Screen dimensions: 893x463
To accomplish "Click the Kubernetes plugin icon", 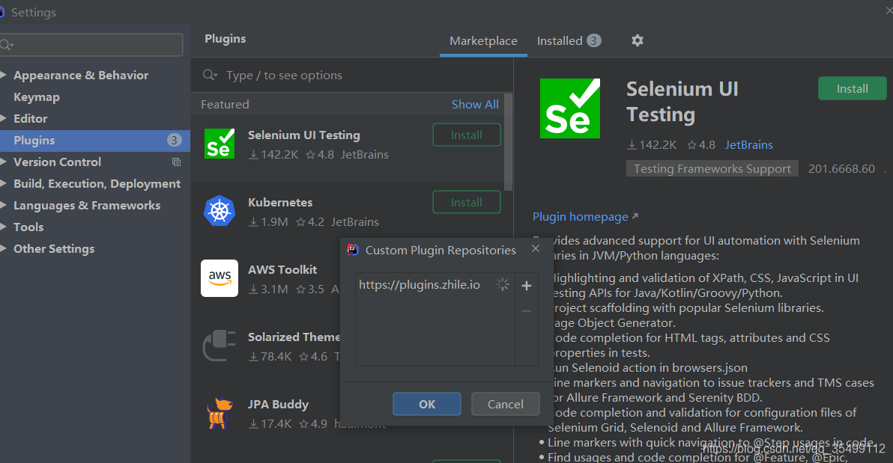I will coord(220,211).
